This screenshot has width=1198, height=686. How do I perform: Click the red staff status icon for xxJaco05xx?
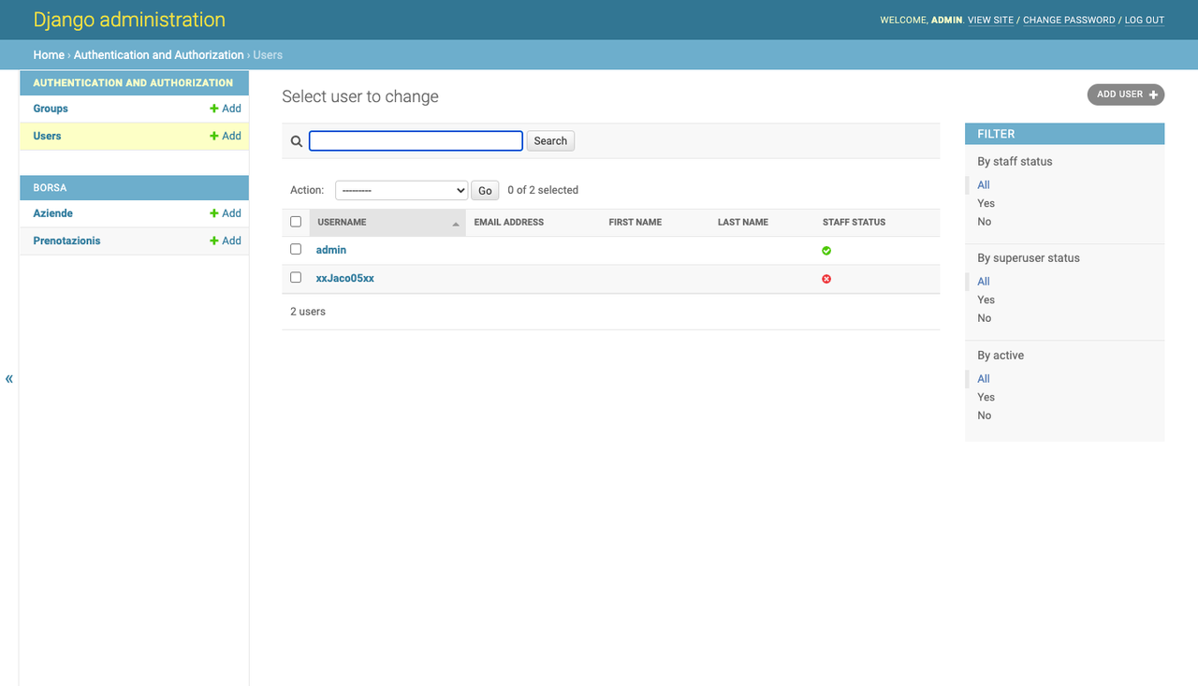(x=826, y=279)
